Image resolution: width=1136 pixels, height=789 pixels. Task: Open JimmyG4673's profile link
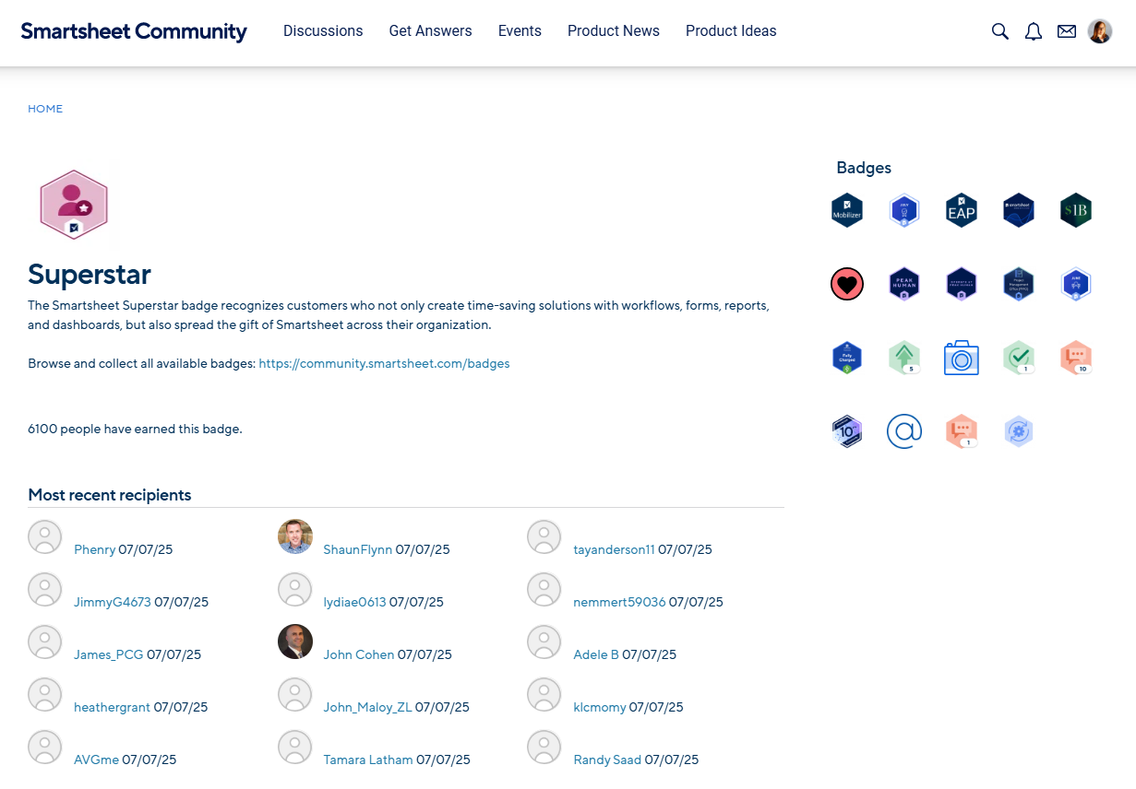[113, 603]
